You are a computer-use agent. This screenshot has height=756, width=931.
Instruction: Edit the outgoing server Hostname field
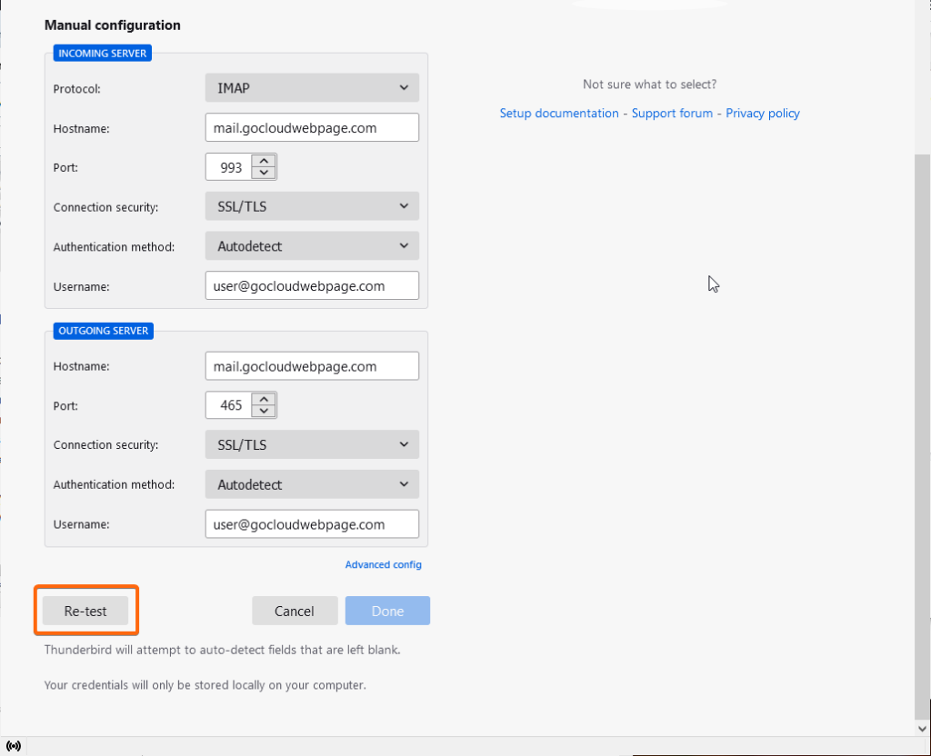[x=312, y=366]
